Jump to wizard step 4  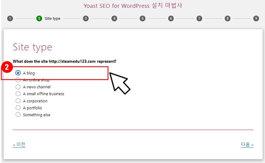[x=114, y=19]
